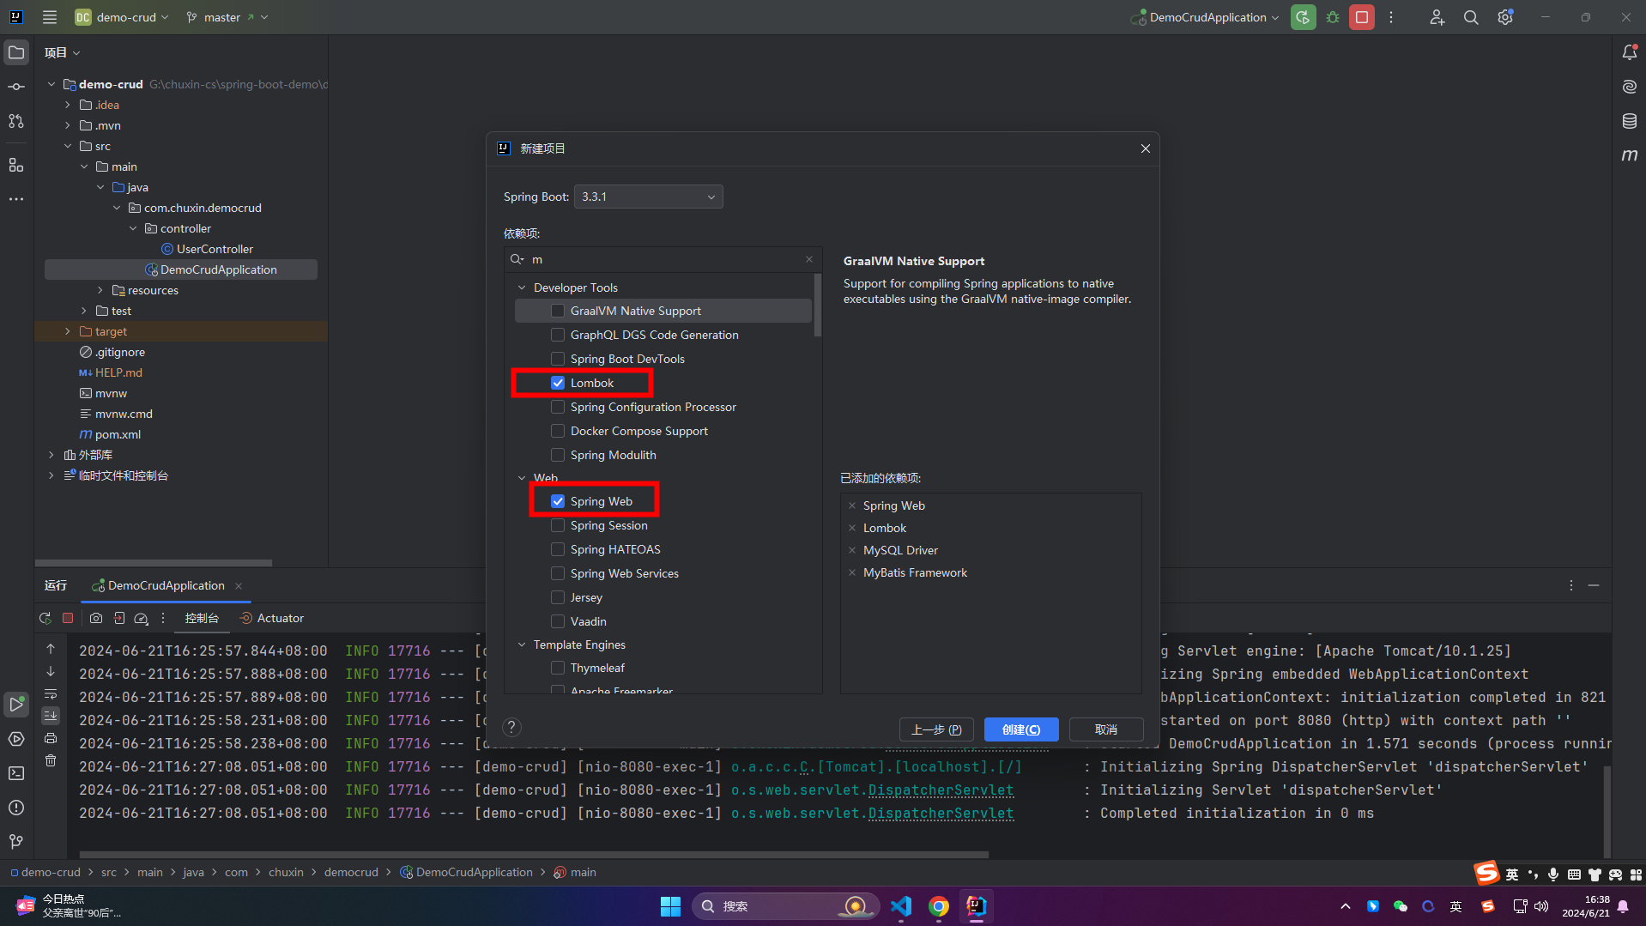The height and width of the screenshot is (926, 1646).
Task: Open the Spring Boot version dropdown
Action: [x=648, y=197]
